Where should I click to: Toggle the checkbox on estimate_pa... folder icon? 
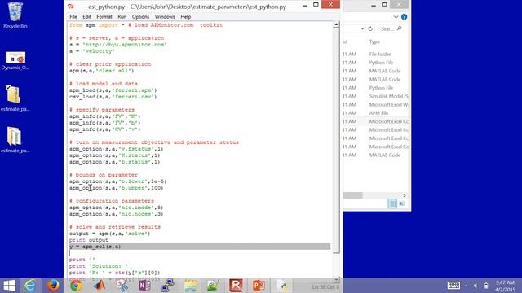8,88
